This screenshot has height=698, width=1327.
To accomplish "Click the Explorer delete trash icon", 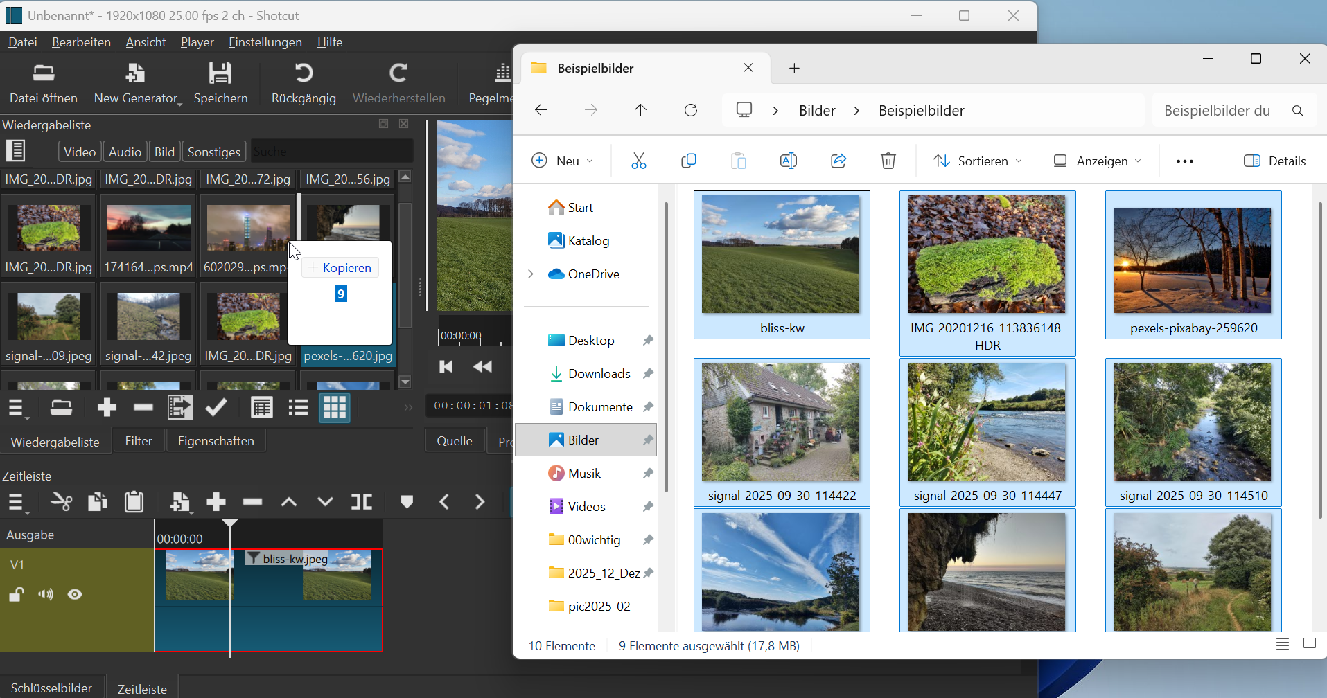I will pos(888,161).
